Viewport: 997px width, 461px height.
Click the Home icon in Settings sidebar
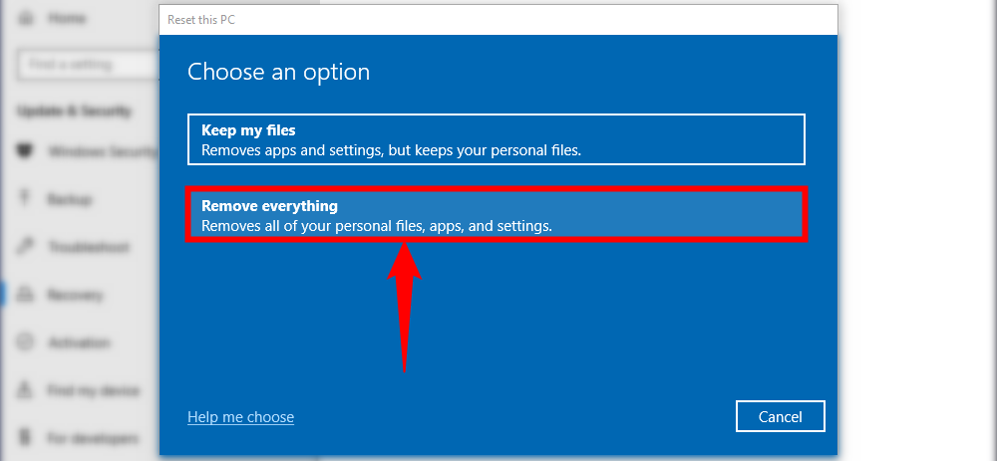[24, 17]
